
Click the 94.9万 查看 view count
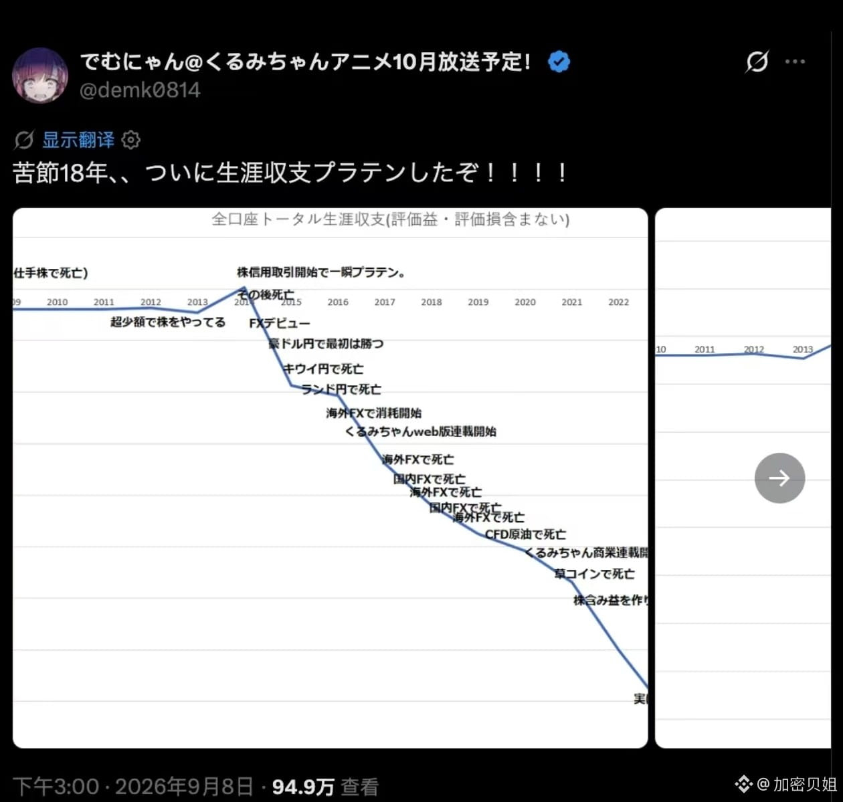[325, 787]
